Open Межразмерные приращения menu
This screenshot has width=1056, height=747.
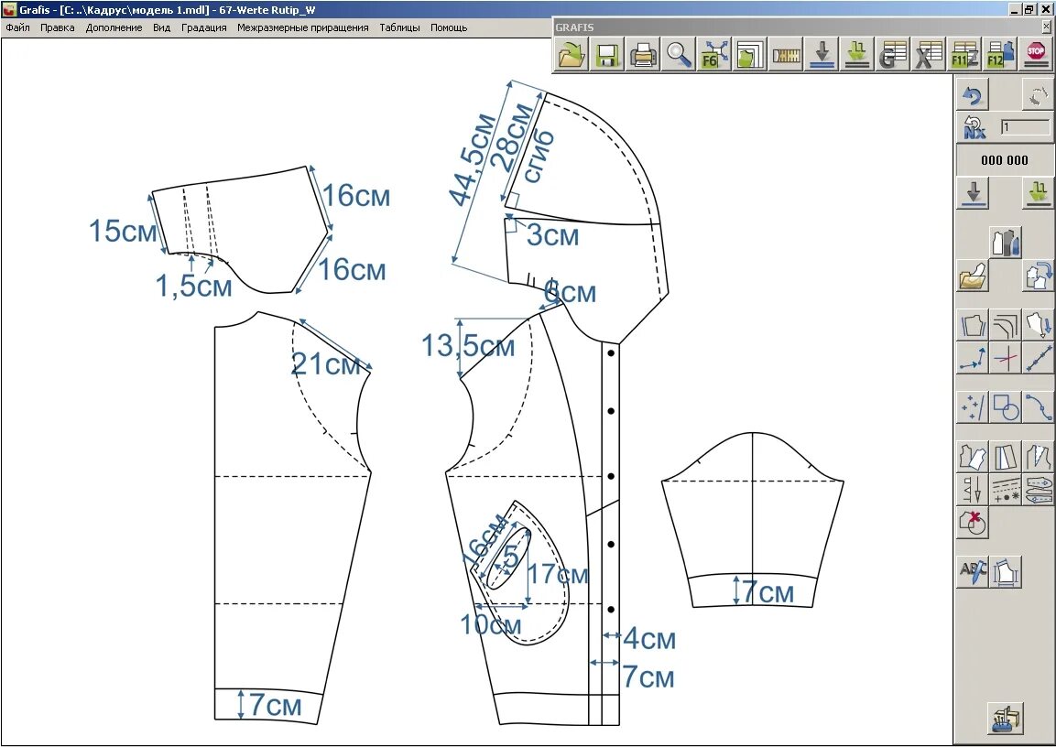click(x=302, y=27)
